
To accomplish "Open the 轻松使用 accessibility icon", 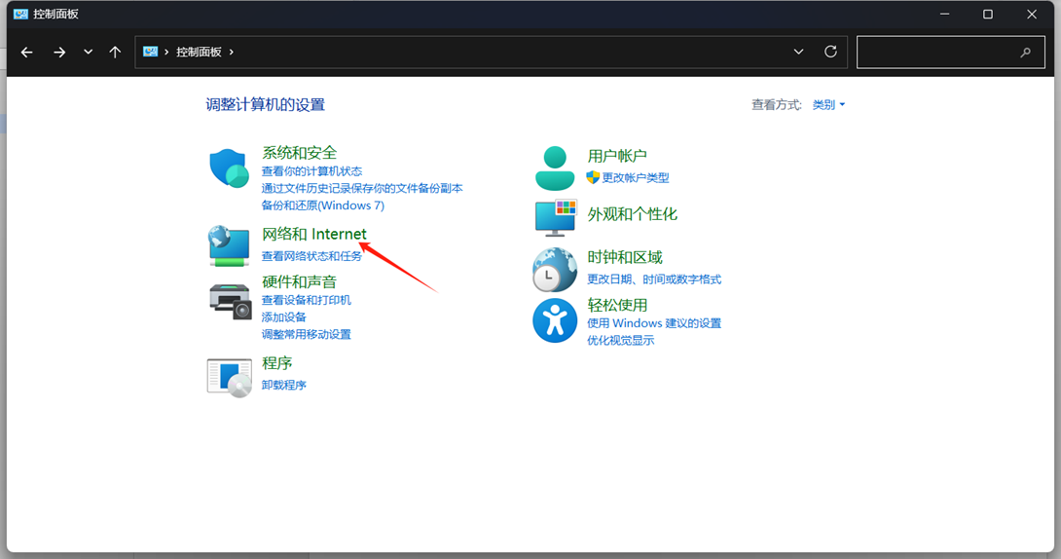I will click(555, 320).
